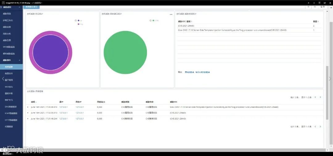
Task: Click destination IP 127.0.0.1 in the 17:31:49.244 row
Action: coord(80,119)
